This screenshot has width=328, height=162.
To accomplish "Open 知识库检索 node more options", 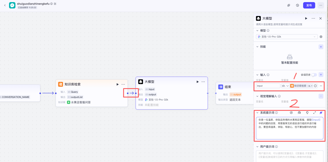I will (x=123, y=84).
